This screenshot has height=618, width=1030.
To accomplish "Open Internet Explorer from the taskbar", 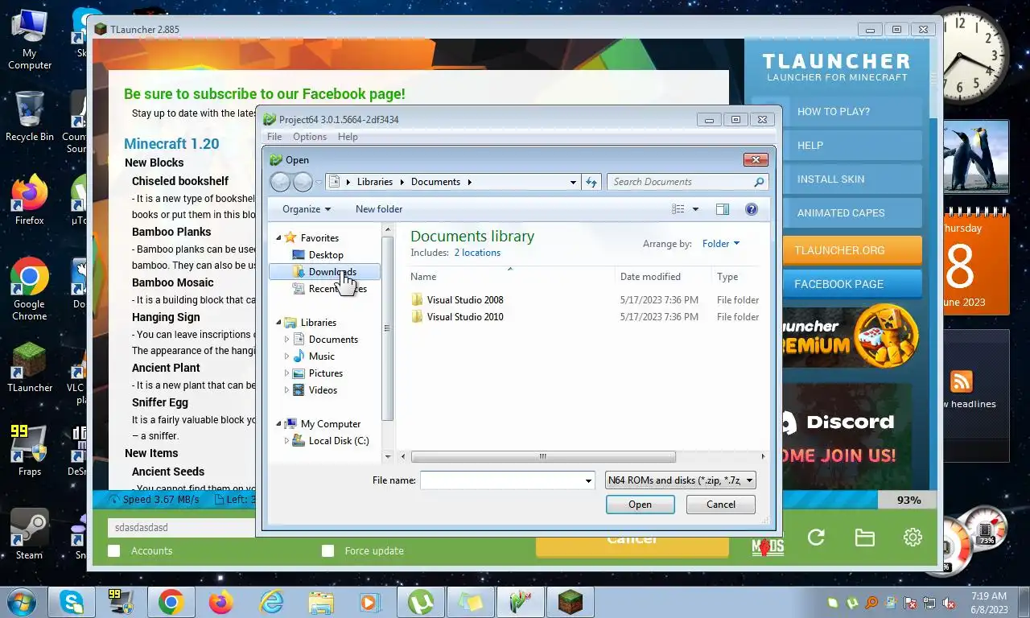I will tap(271, 602).
